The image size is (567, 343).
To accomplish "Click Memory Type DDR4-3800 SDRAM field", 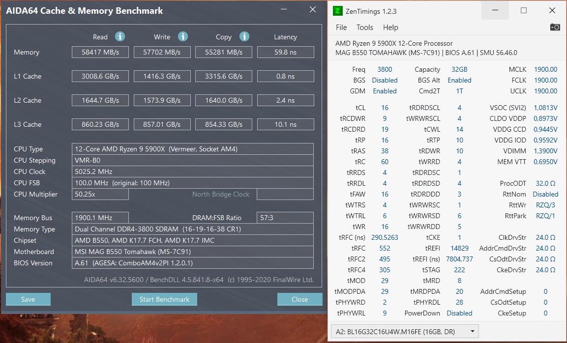I will [193, 229].
